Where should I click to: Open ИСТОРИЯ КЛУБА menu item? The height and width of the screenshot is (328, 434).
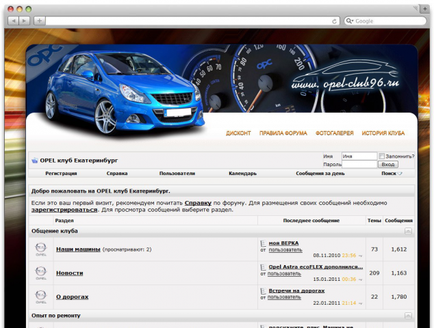(383, 133)
